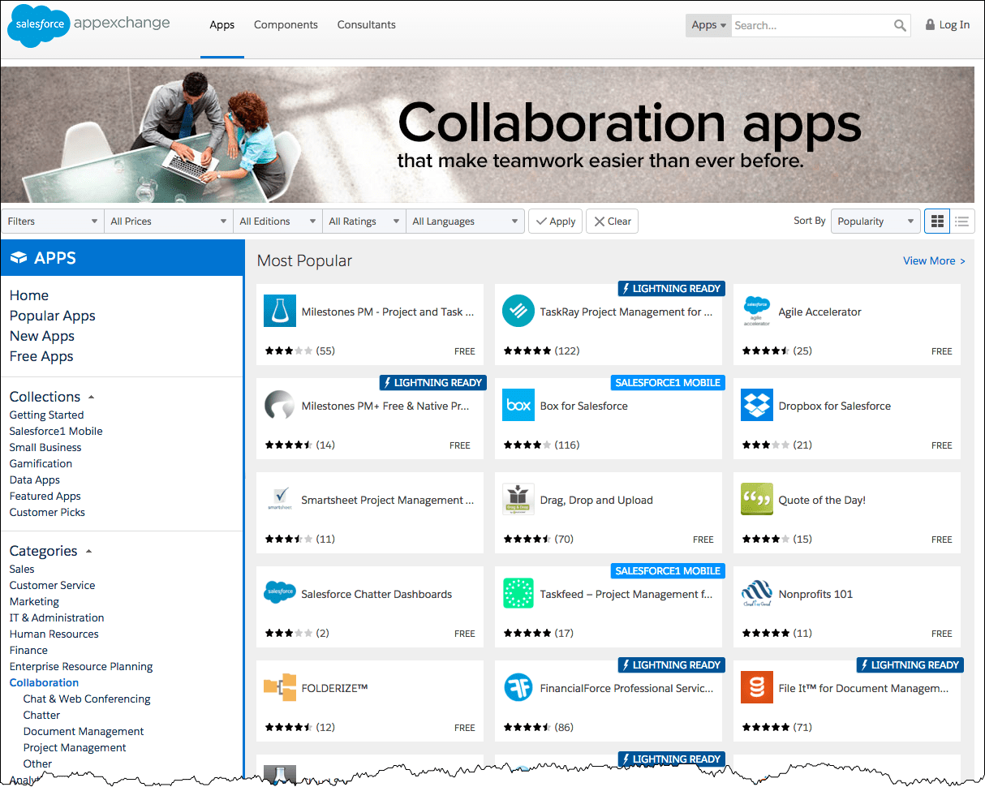Click the APPS box icon in sidebar header
The height and width of the screenshot is (787, 985).
[19, 258]
